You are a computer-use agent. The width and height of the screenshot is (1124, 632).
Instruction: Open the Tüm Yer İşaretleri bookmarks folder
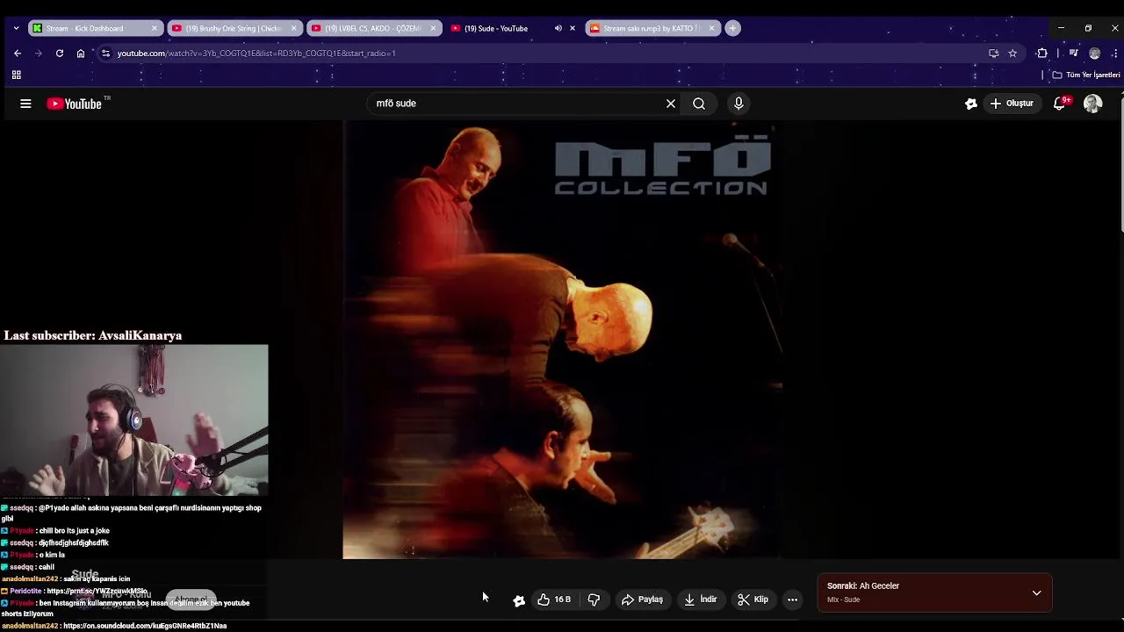(1086, 75)
